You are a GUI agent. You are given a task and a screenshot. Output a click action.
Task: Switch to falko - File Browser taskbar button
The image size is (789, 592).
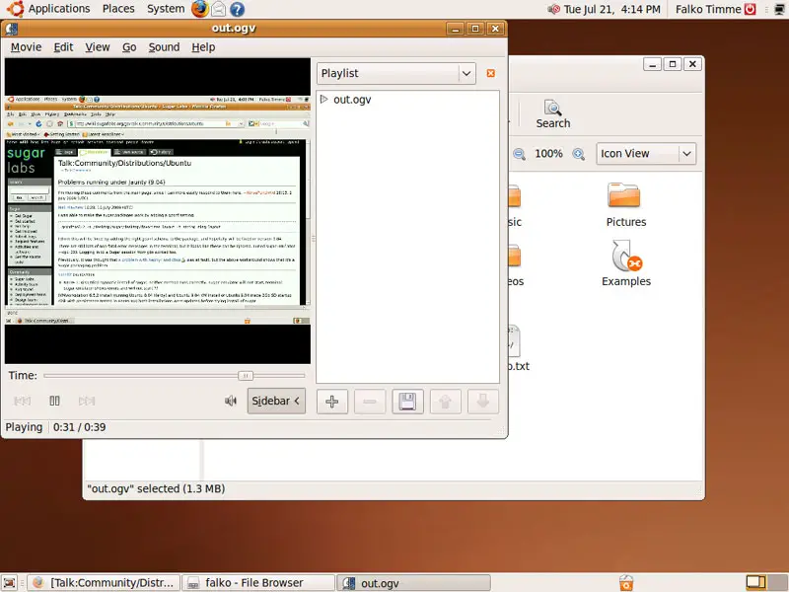tap(257, 583)
